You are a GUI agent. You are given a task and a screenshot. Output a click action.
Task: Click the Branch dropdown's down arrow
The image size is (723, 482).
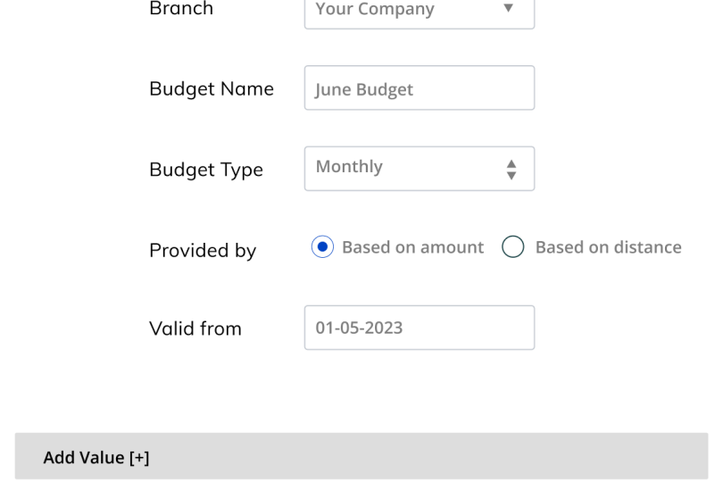[x=509, y=9]
